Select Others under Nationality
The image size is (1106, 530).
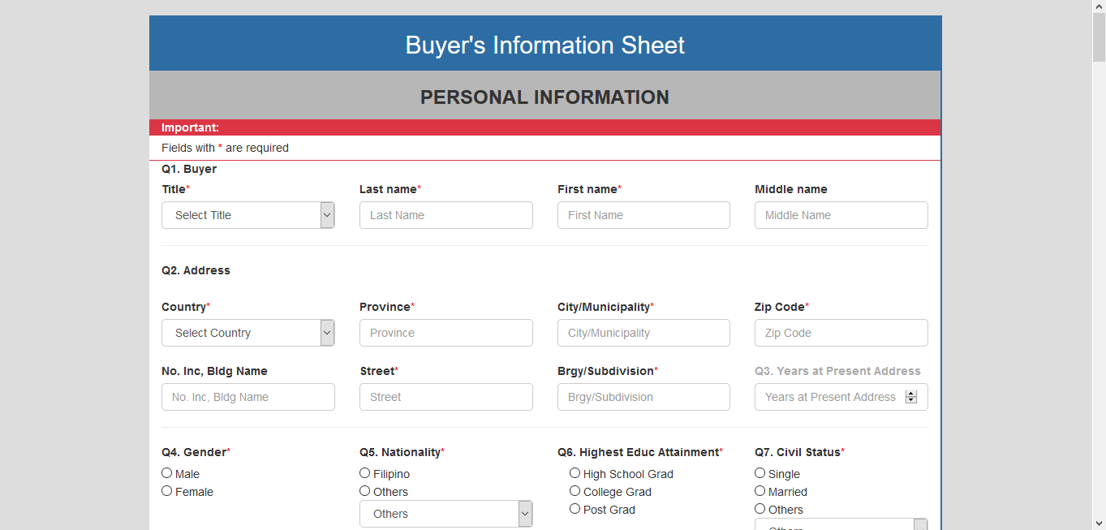click(x=364, y=490)
